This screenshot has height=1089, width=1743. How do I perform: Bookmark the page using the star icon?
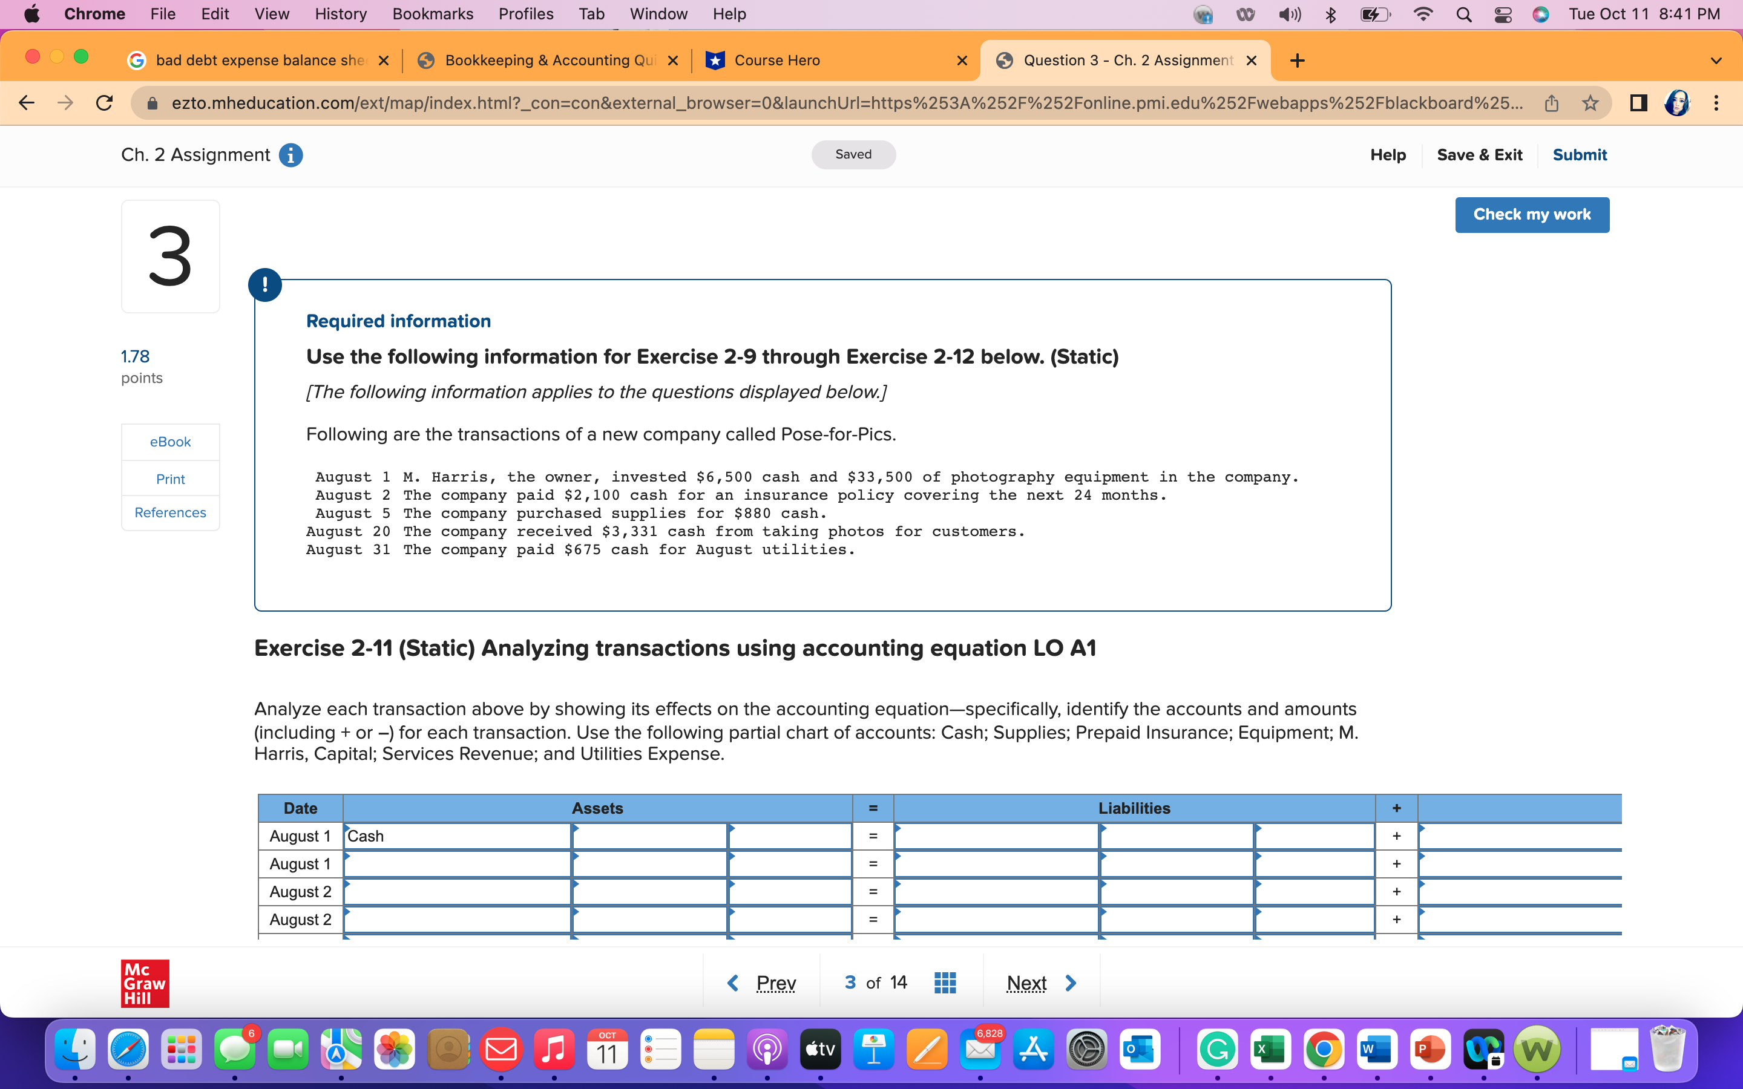point(1590,102)
